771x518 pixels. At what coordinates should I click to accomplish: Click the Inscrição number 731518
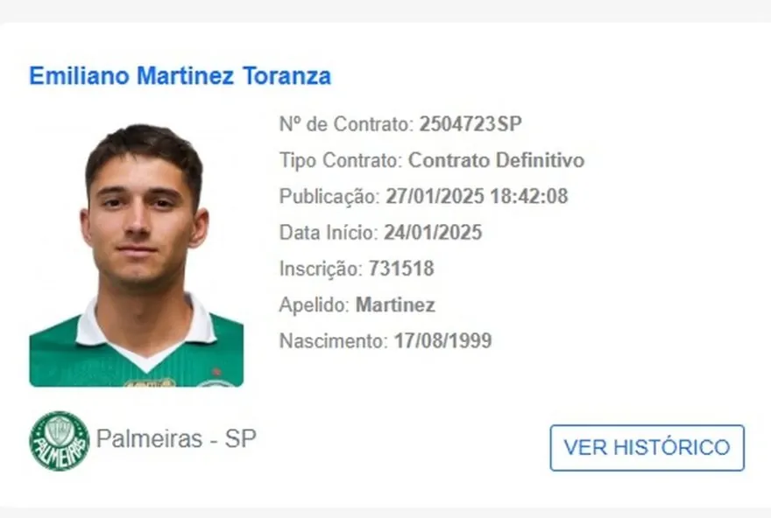pos(401,269)
